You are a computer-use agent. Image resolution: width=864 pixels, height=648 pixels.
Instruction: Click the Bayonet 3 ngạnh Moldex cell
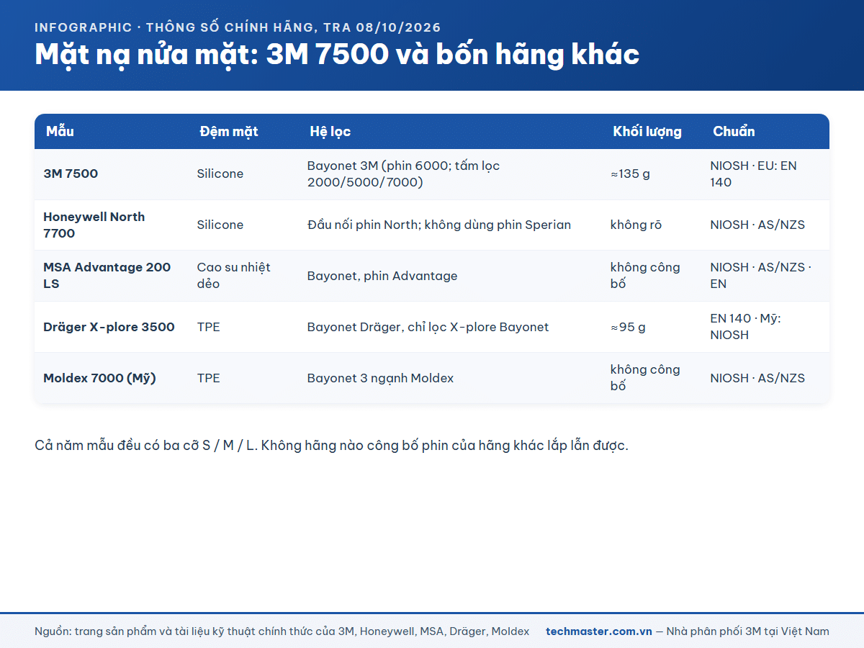point(380,378)
